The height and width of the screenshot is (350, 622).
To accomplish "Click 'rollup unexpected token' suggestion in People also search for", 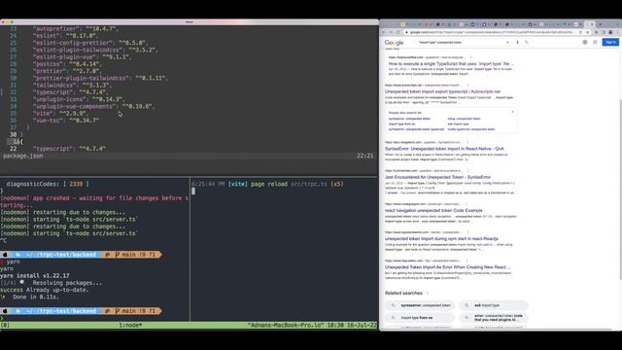I will click(464, 119).
